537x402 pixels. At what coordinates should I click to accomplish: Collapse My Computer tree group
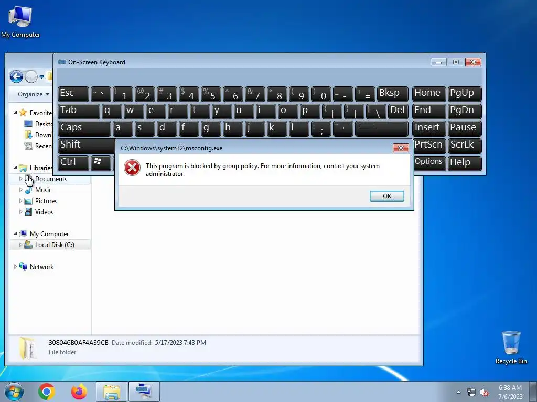point(15,234)
